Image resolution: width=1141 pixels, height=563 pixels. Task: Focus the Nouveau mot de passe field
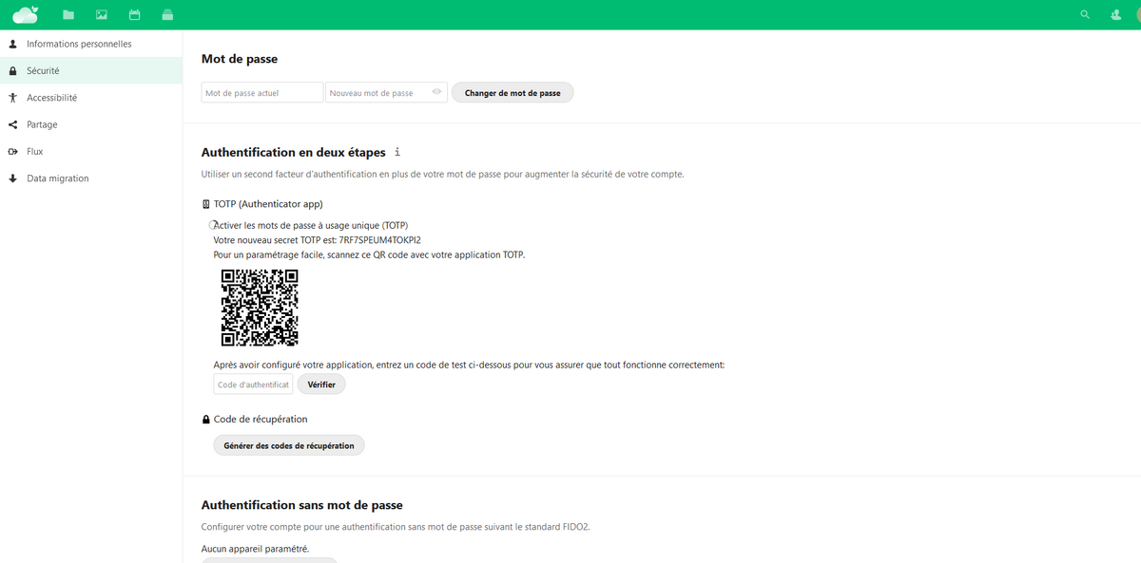(386, 93)
